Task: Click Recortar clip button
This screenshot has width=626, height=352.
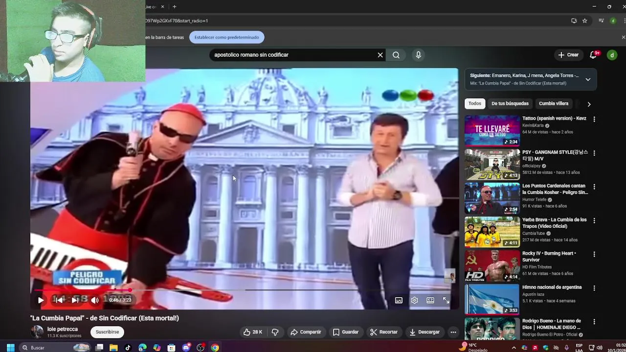Action: pyautogui.click(x=384, y=332)
